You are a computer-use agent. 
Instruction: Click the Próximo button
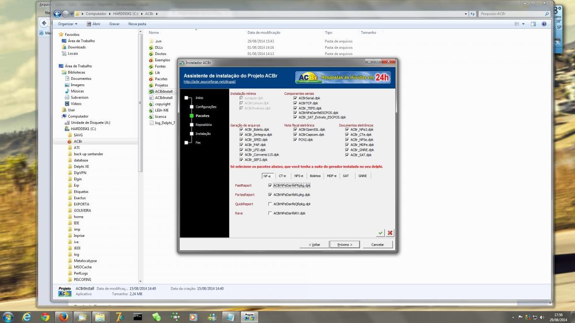pyautogui.click(x=345, y=244)
